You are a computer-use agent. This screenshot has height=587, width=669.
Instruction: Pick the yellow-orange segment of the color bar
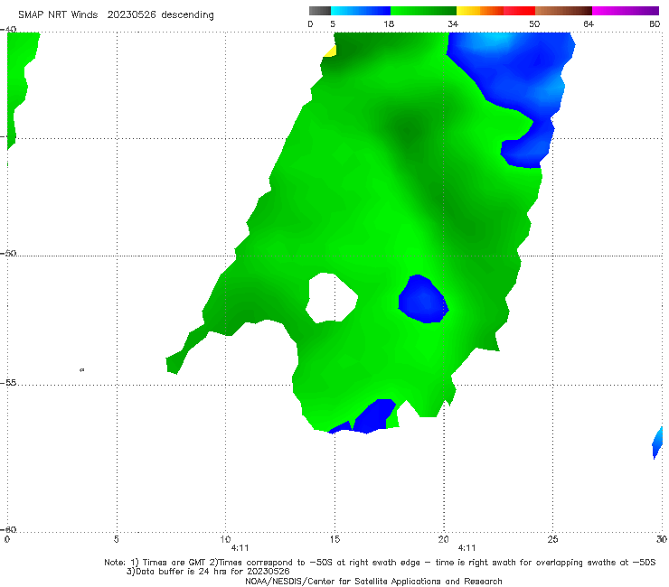(479, 11)
